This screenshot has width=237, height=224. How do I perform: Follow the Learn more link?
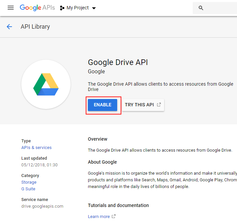pos(99,217)
